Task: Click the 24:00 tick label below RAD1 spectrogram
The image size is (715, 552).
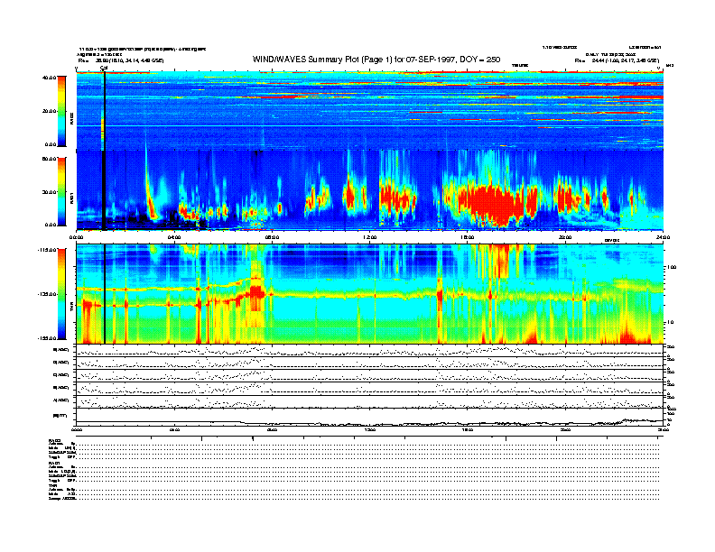Action: click(x=663, y=237)
